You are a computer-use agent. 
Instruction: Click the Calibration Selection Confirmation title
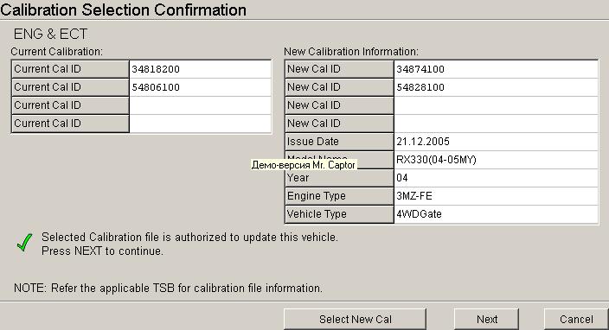(123, 10)
